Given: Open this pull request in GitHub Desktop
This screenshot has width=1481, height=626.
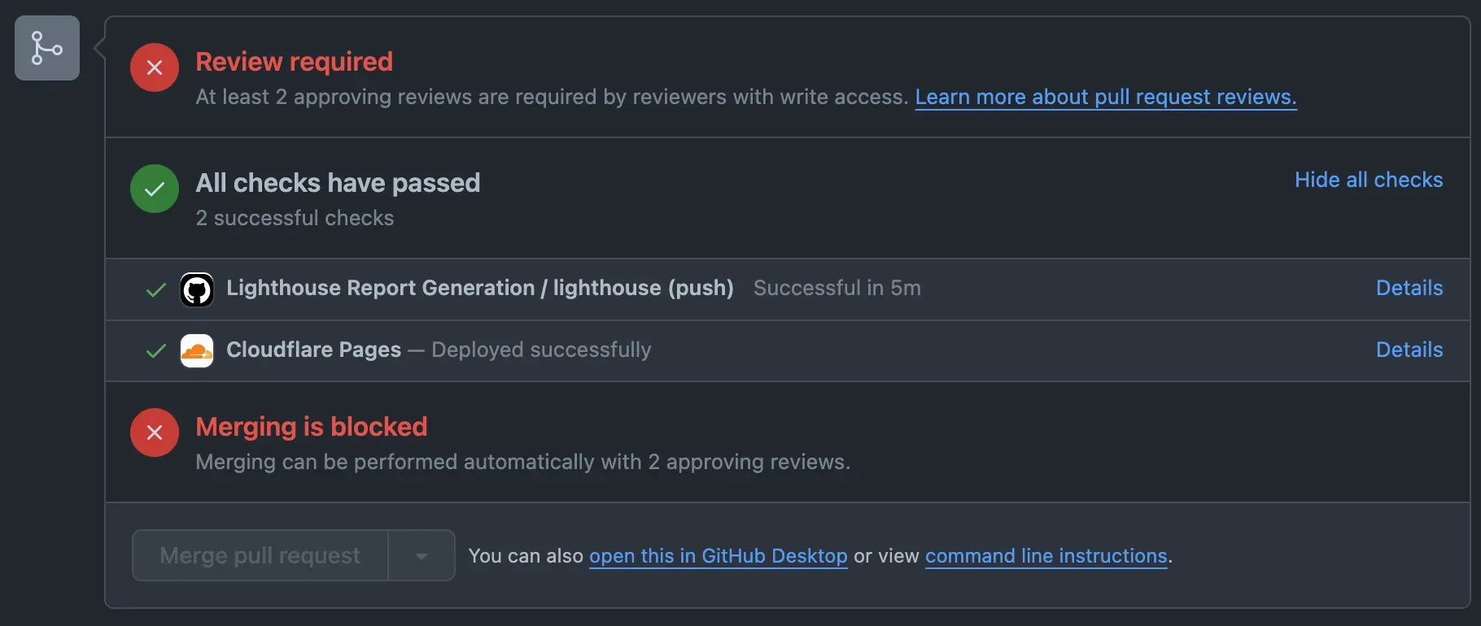Looking at the screenshot, I should point(718,556).
